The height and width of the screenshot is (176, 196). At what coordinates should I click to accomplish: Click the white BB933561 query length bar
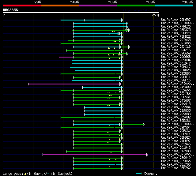81,13
